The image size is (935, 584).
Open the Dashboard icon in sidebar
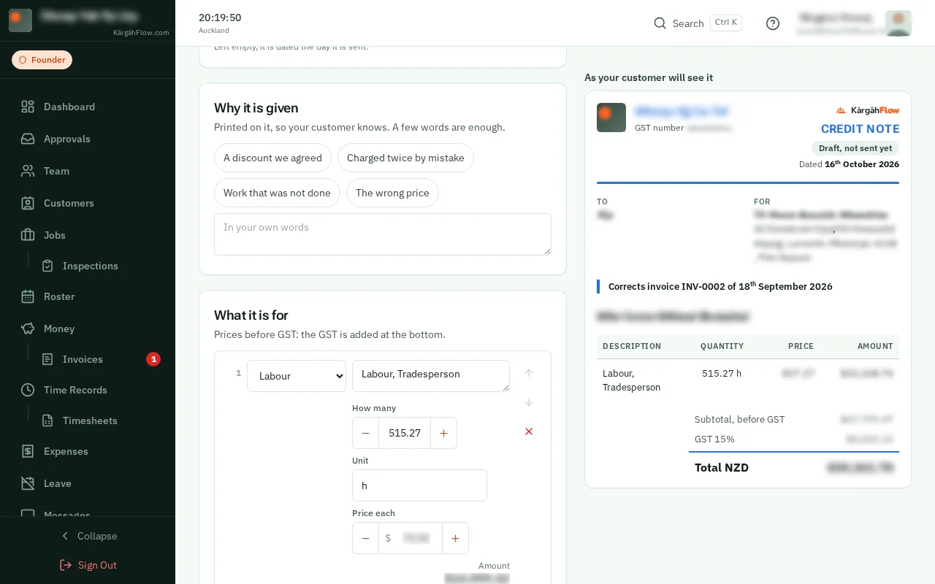[x=28, y=107]
